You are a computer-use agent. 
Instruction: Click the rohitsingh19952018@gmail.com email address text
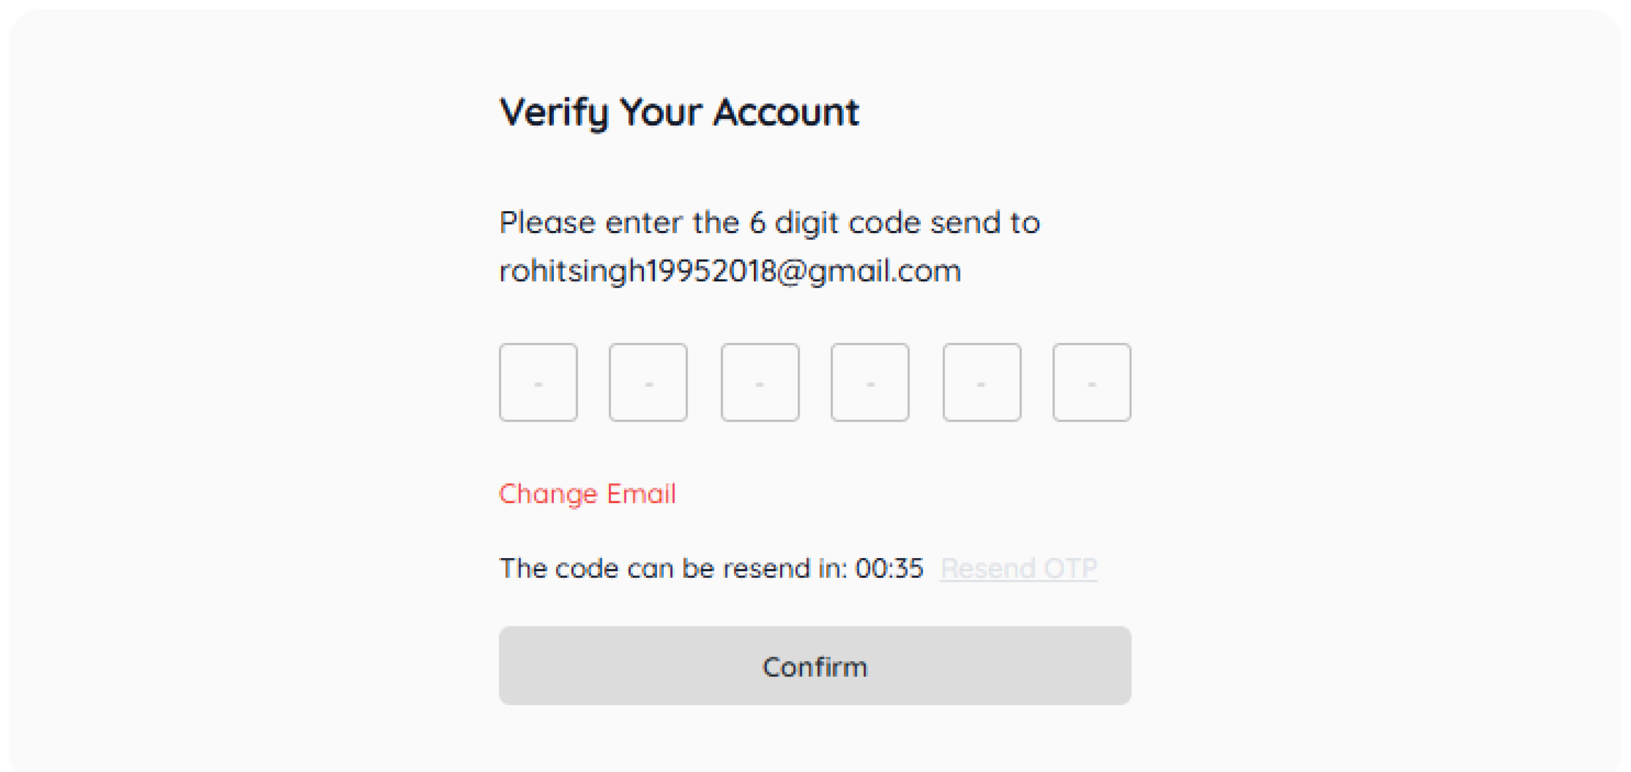pyautogui.click(x=729, y=272)
